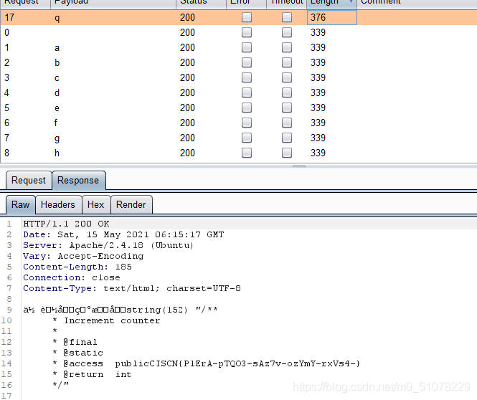
Task: Click the string(152) line in response body
Action: click(121, 310)
